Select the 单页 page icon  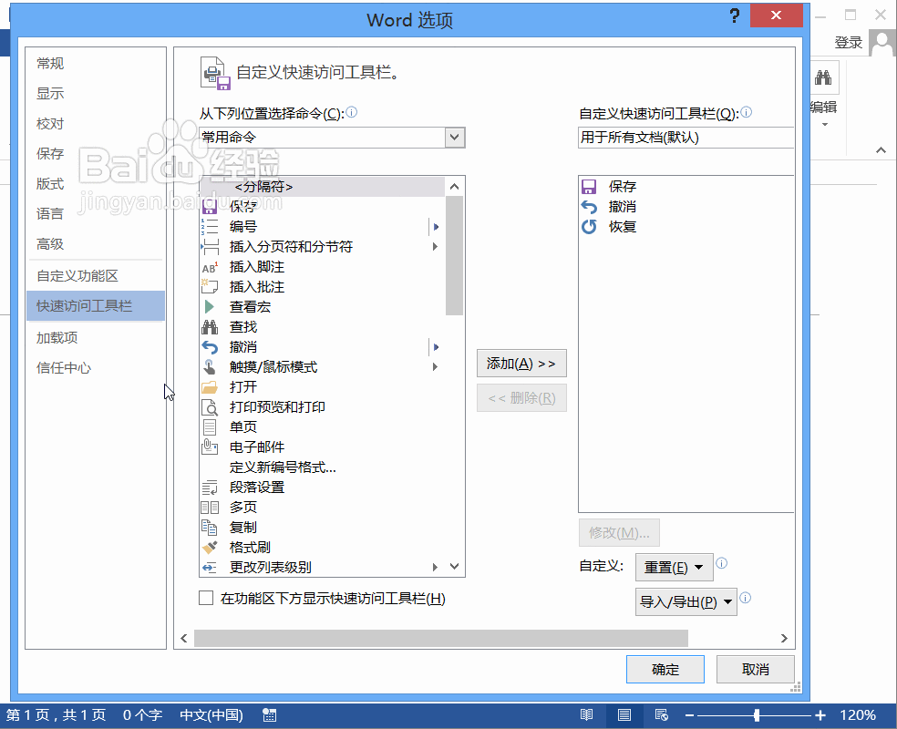coord(210,427)
